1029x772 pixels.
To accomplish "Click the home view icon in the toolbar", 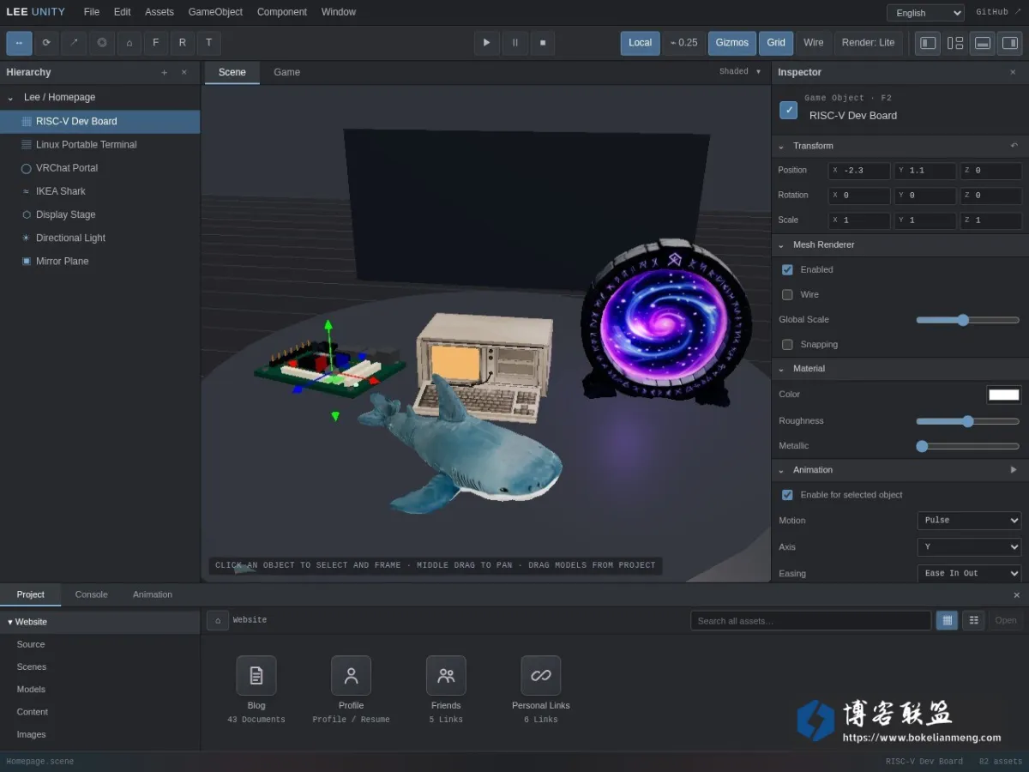I will tap(129, 43).
